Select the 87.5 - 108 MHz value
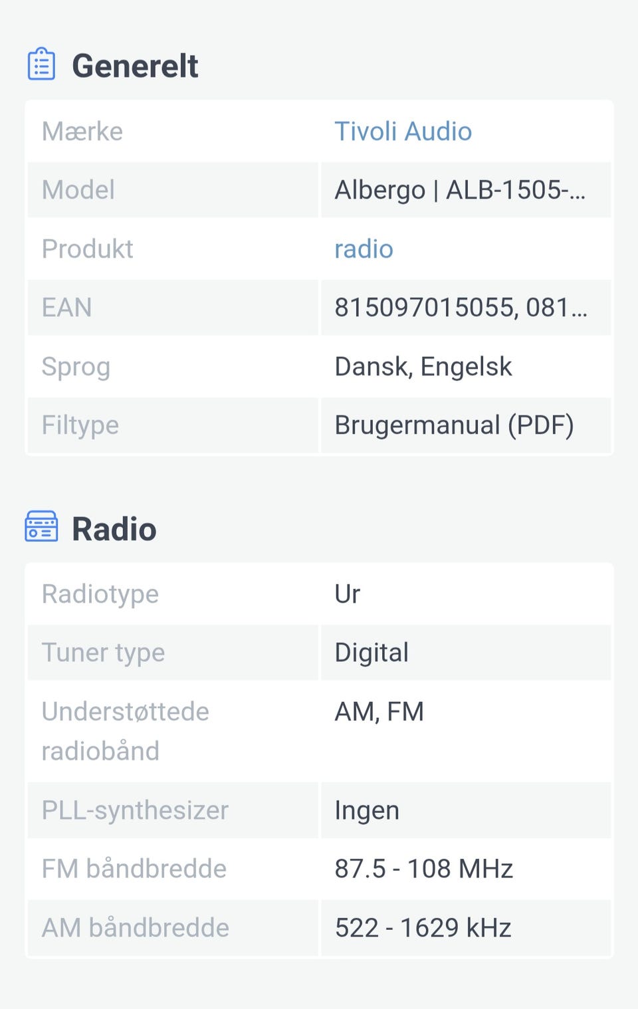The image size is (638, 1009). click(423, 869)
